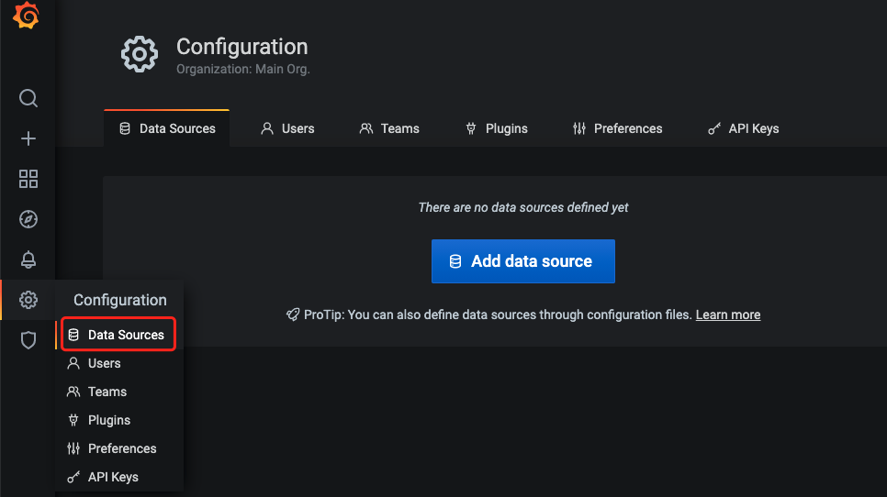This screenshot has width=887, height=497.
Task: Open the search magnifier in sidebar
Action: tap(28, 98)
